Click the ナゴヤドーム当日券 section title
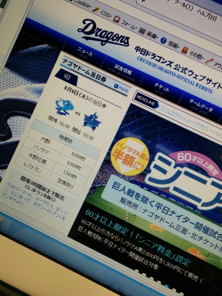 pyautogui.click(x=85, y=70)
